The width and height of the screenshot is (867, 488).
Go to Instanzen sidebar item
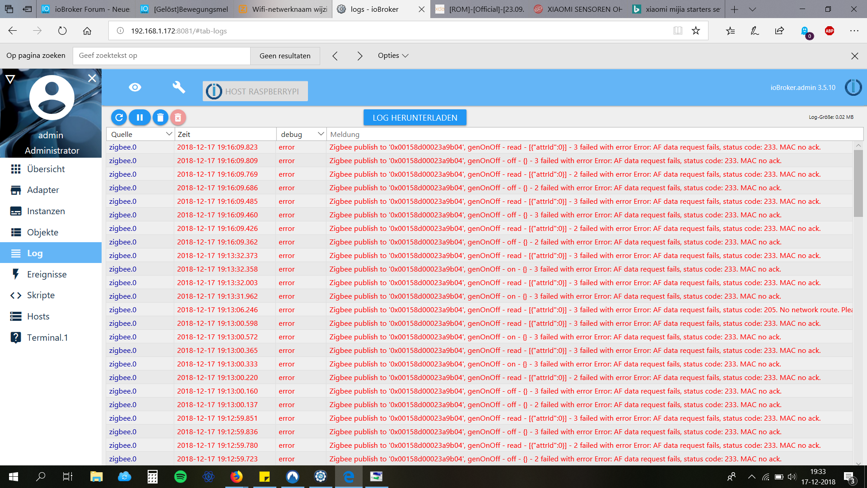click(x=46, y=211)
